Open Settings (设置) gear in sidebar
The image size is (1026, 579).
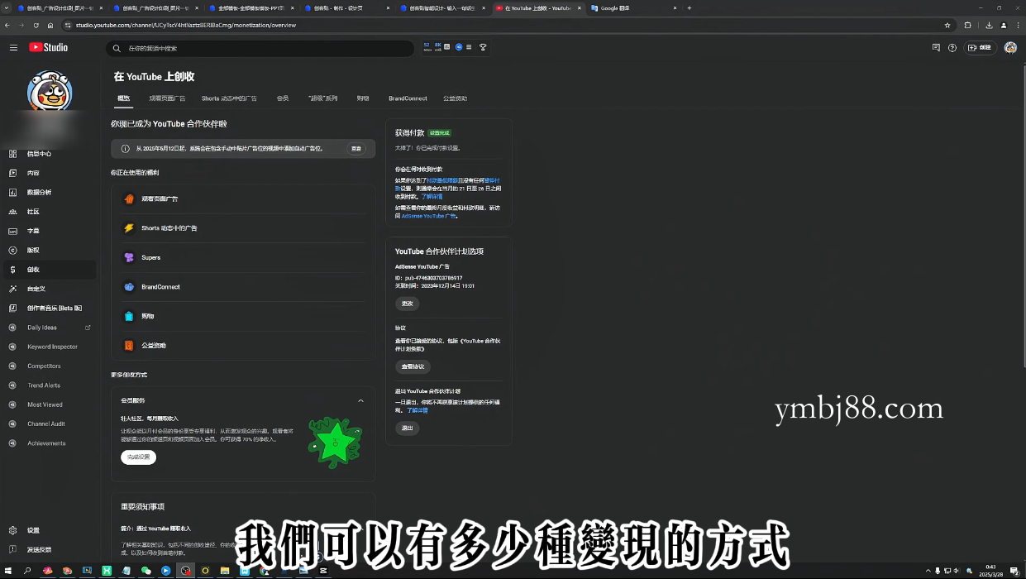coord(48,530)
